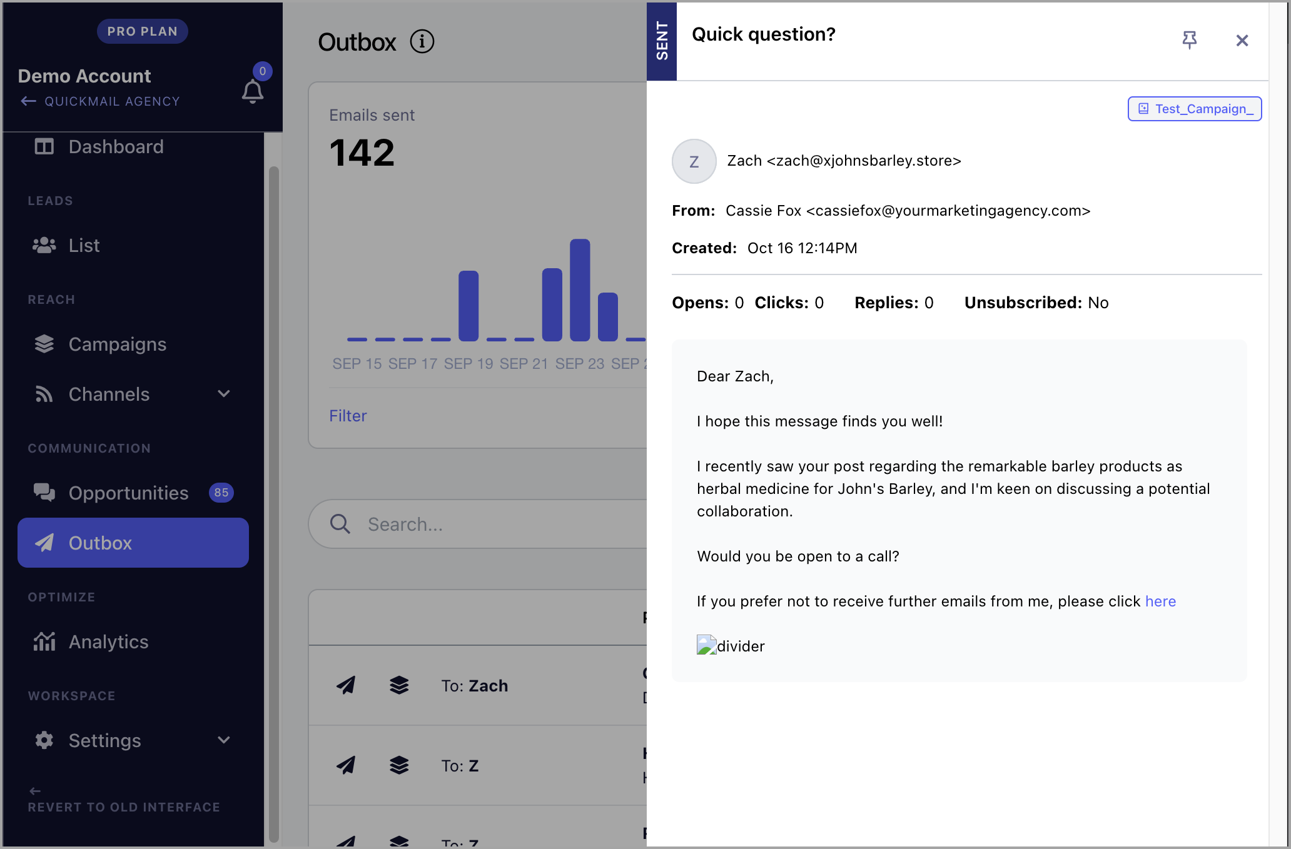Open Opportunities in the sidebar
This screenshot has height=849, width=1291.
pos(133,493)
